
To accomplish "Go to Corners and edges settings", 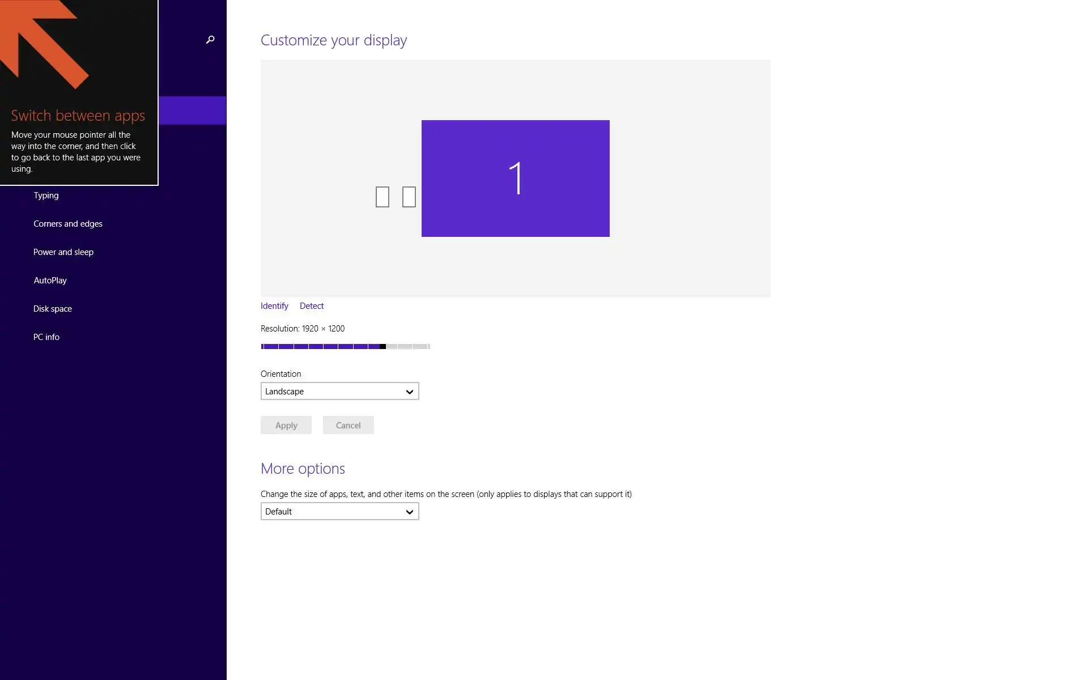I will [x=68, y=224].
